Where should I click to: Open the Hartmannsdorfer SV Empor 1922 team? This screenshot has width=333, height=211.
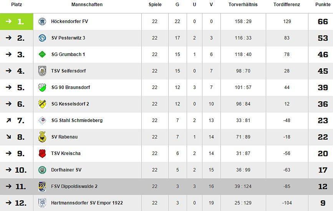[x=87, y=203]
